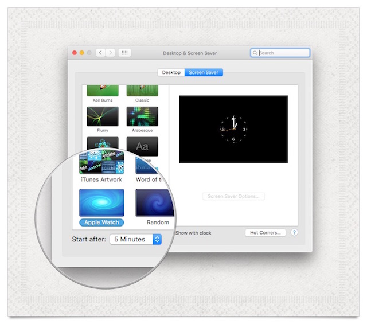Select the Arabesque screen saver thumbnail
367x324 pixels.
tap(142, 116)
